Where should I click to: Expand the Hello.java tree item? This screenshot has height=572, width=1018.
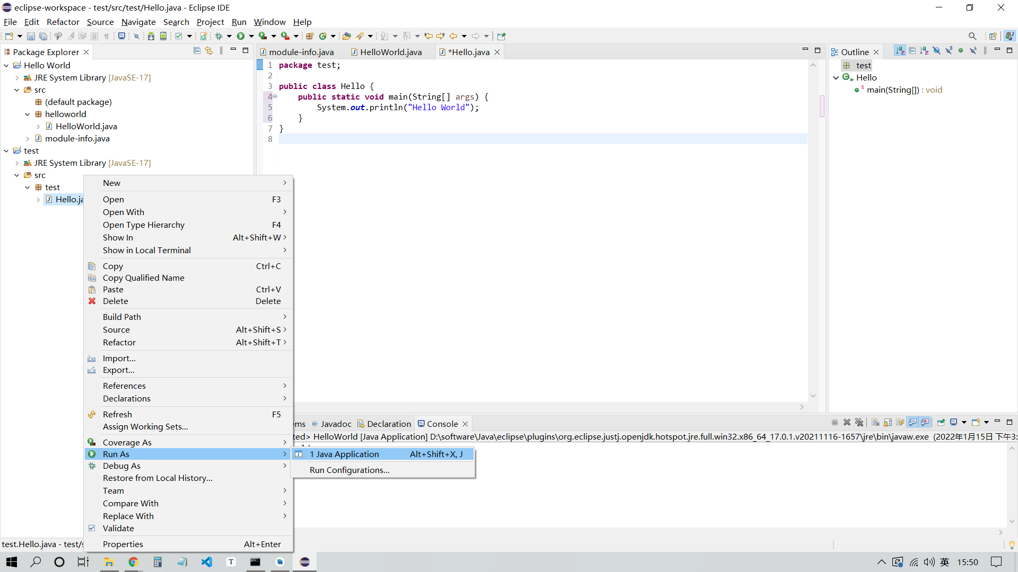[38, 200]
